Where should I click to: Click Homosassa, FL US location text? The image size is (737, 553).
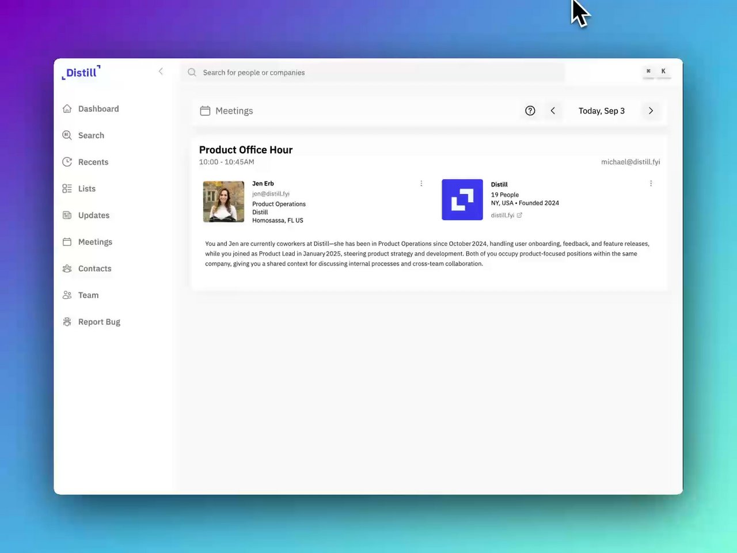coord(278,221)
